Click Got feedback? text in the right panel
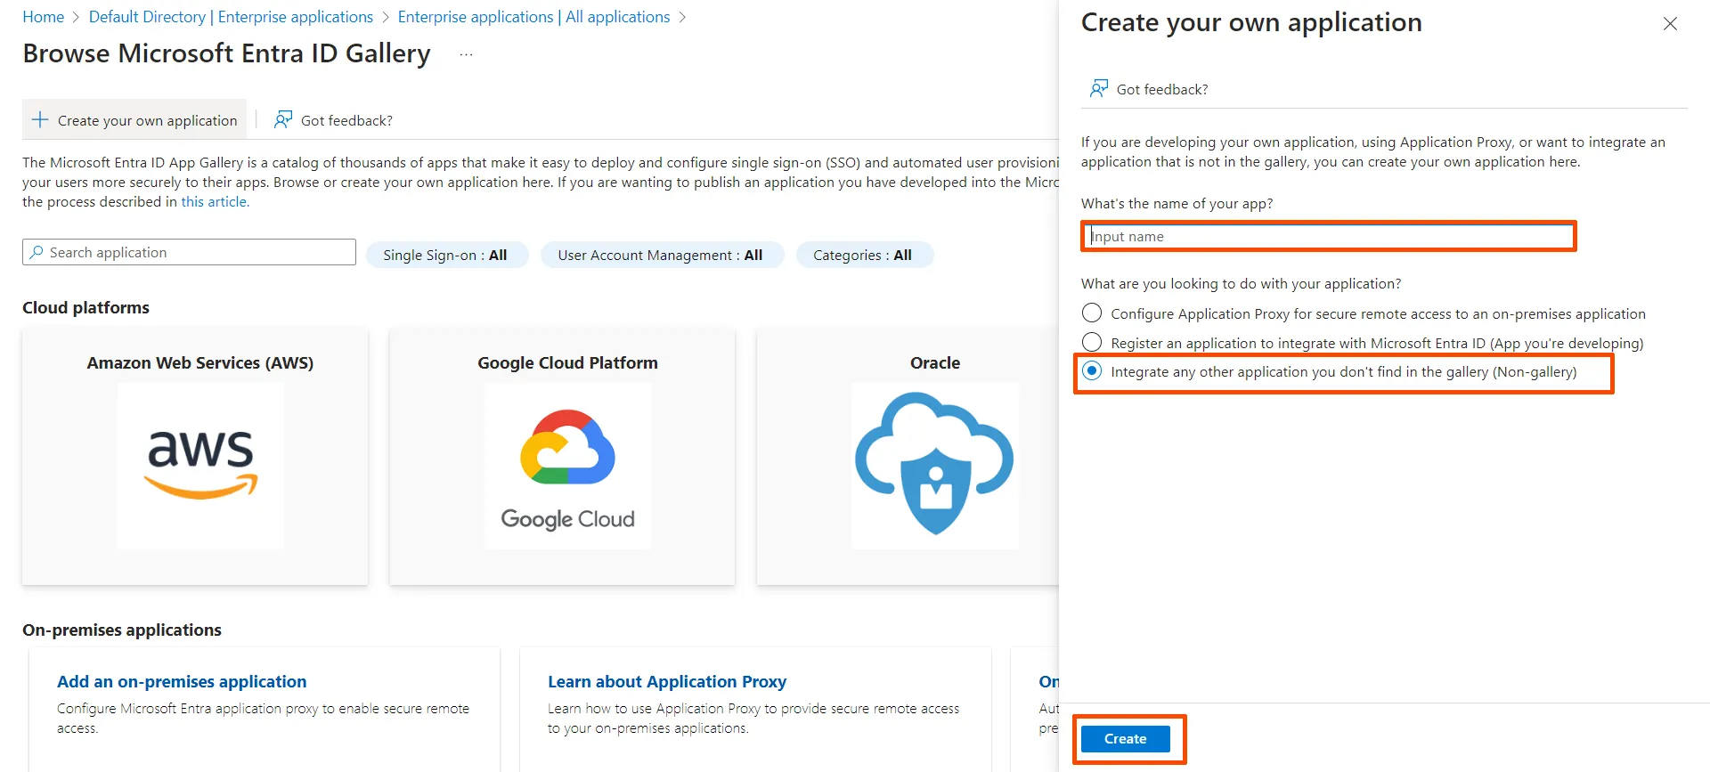 point(1162,89)
